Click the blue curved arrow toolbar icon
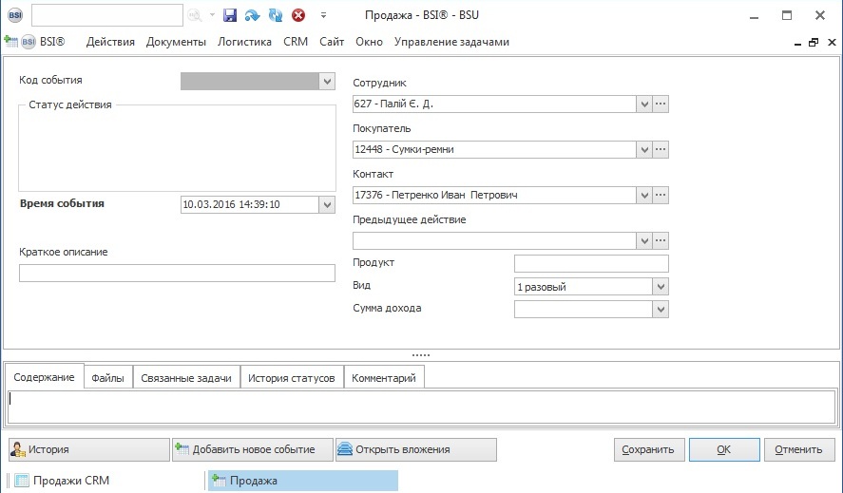Image resolution: width=843 pixels, height=493 pixels. click(x=252, y=15)
